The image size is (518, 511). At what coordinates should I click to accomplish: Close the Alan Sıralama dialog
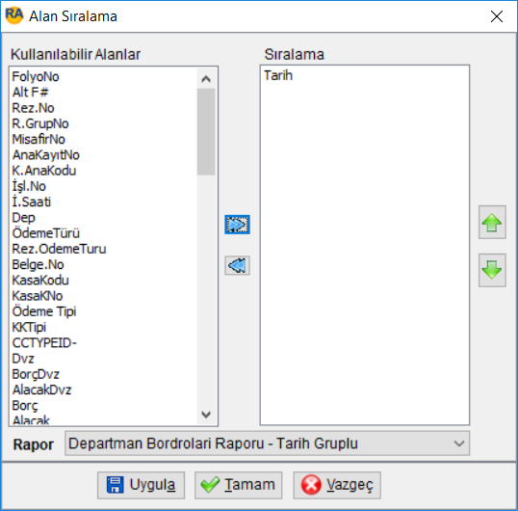pos(497,16)
